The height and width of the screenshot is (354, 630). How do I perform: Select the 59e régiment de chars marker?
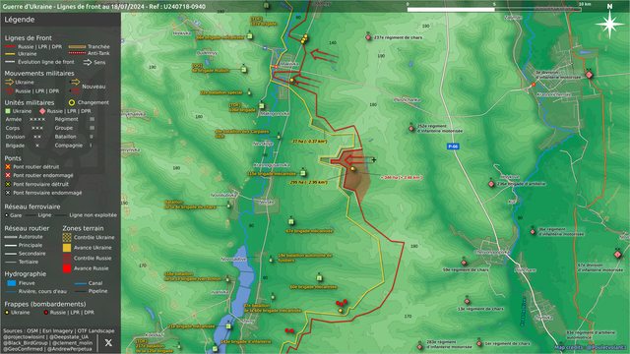(x=464, y=263)
